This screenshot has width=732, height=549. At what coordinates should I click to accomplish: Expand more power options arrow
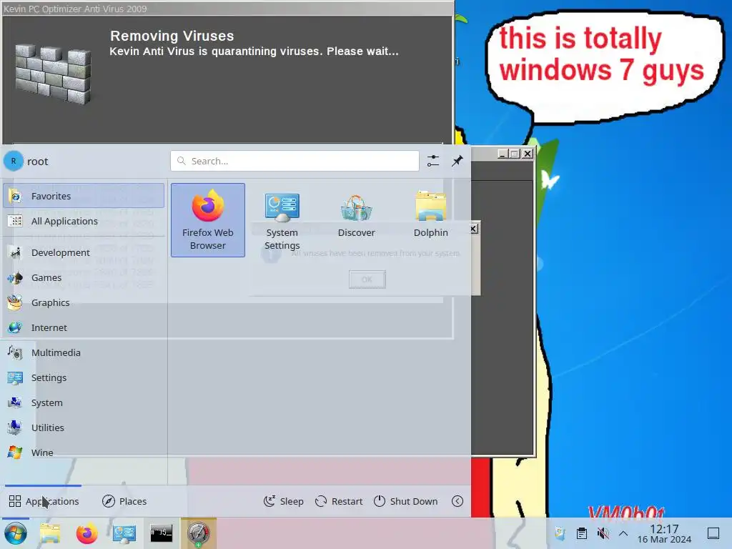[457, 501]
